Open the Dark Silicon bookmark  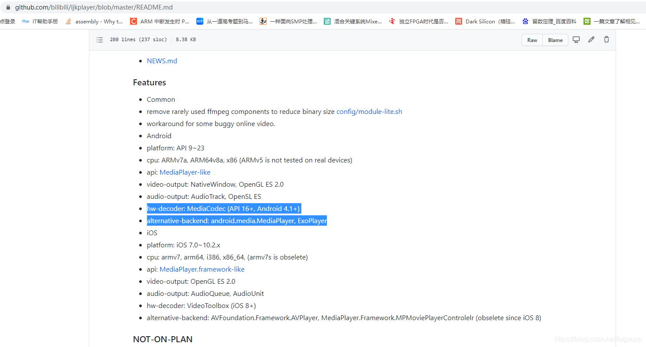(x=485, y=21)
